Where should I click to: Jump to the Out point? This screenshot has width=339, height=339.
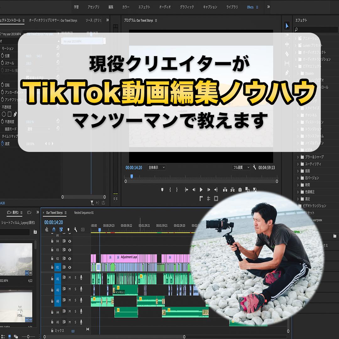pos(216,190)
